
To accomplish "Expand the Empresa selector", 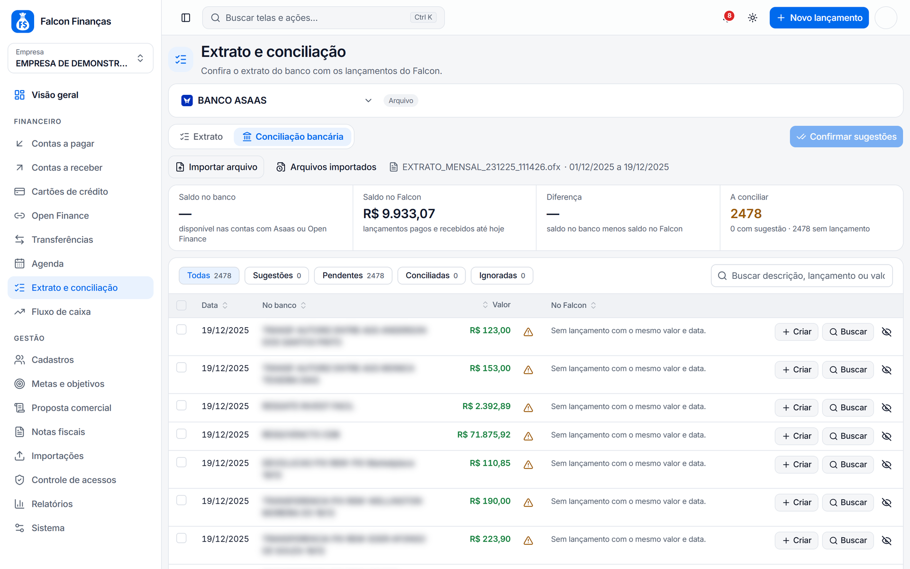I will tap(81, 58).
